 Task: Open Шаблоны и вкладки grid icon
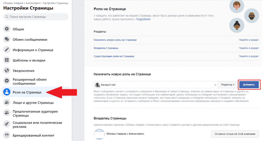click(7, 60)
